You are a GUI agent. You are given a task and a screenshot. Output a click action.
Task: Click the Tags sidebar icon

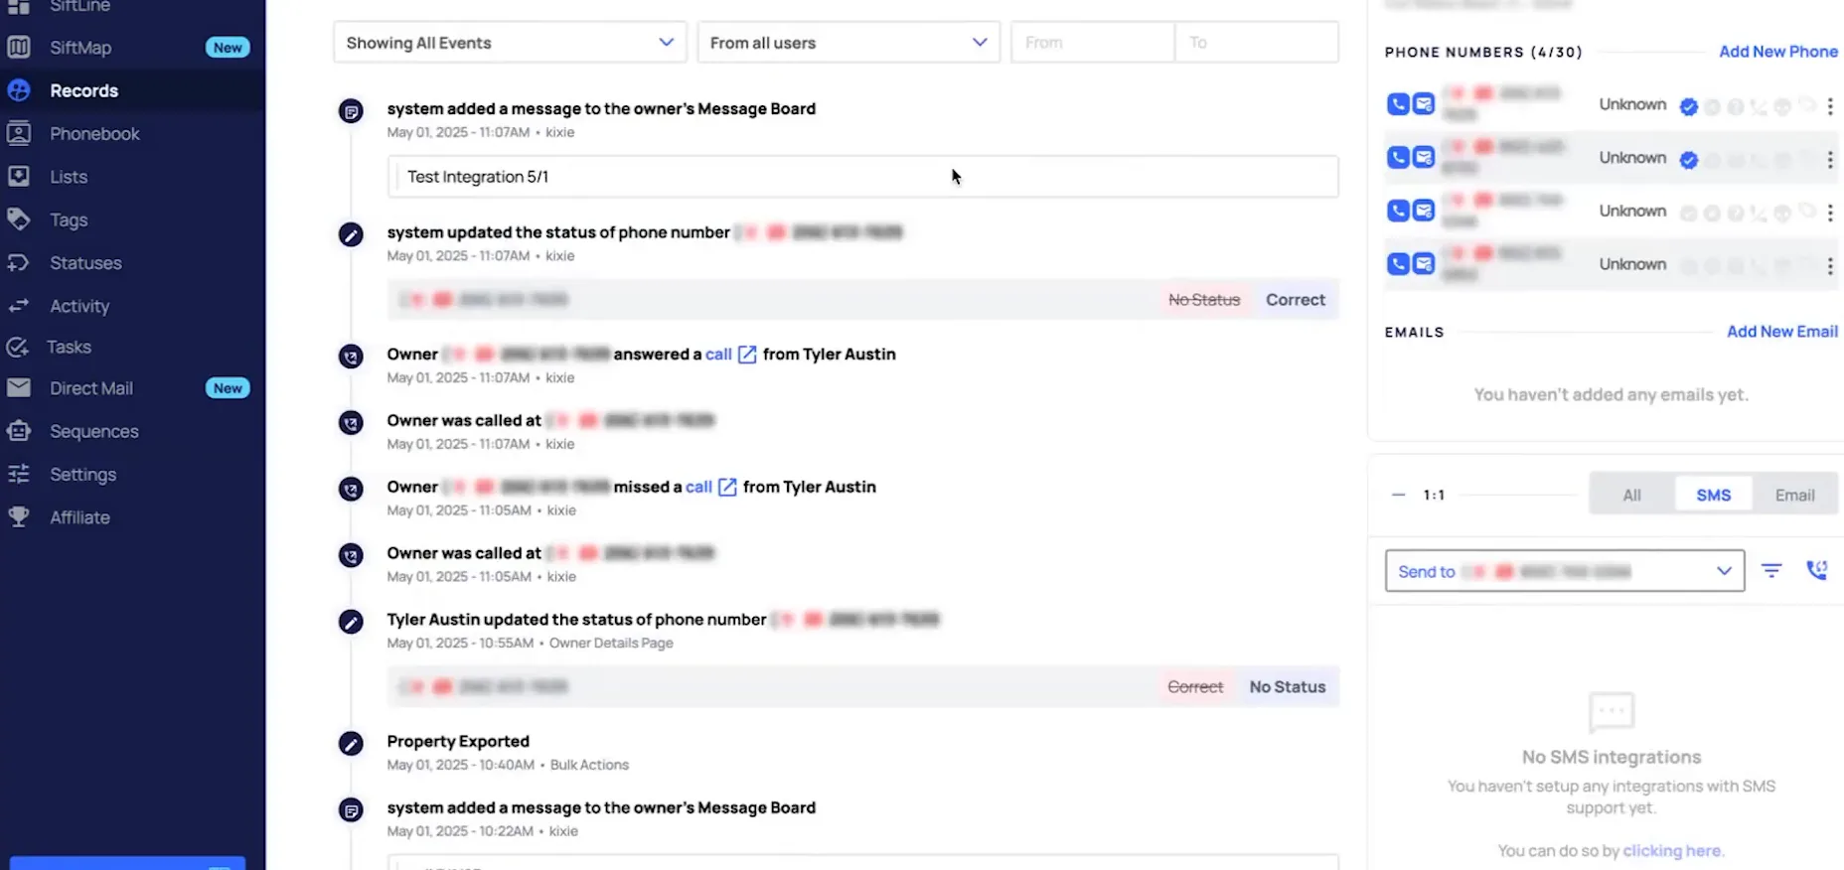pyautogui.click(x=18, y=219)
